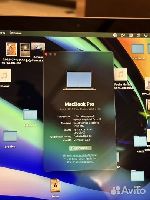Image resolution: width=150 pixels, height=200 pixels.
Task: Click the Графика label
Action: pyautogui.click(x=66, y=123)
